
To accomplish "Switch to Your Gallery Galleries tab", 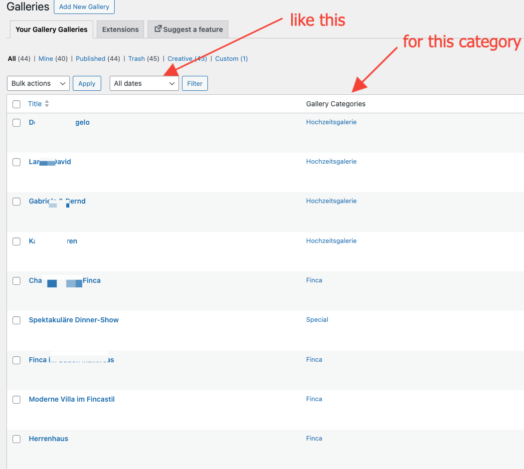I will (51, 29).
